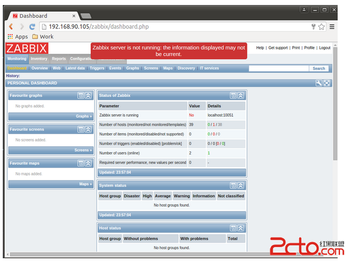Switch to the Configuration tab
This screenshot has width=346, height=261.
coord(81,59)
